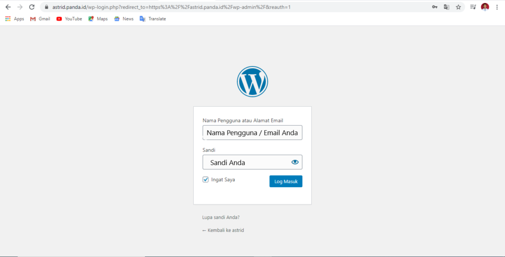This screenshot has width=505, height=257.
Task: Click the translate page icon in address bar
Action: (446, 7)
